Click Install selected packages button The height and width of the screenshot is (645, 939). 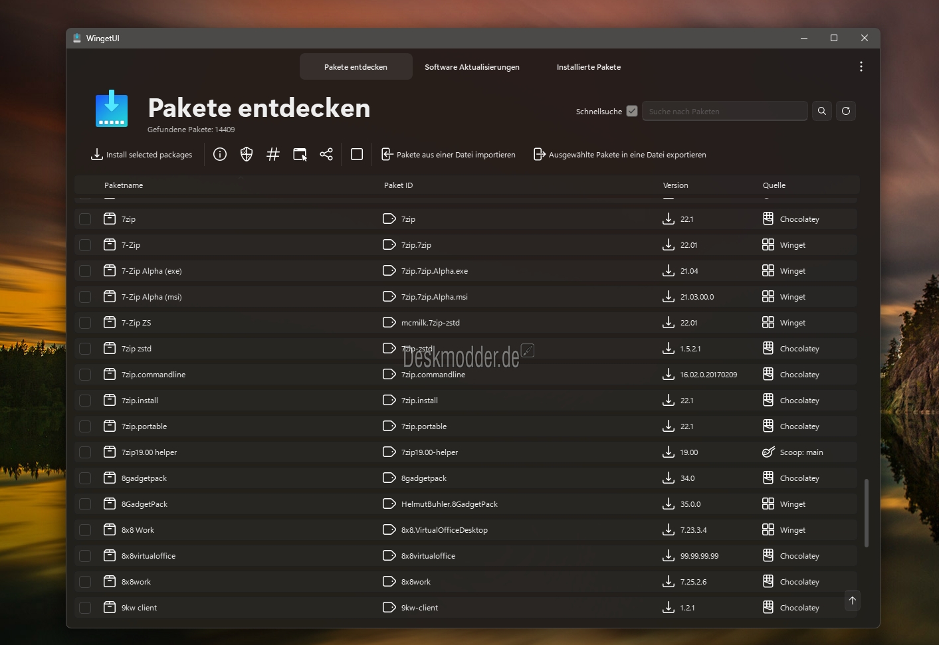pos(141,154)
